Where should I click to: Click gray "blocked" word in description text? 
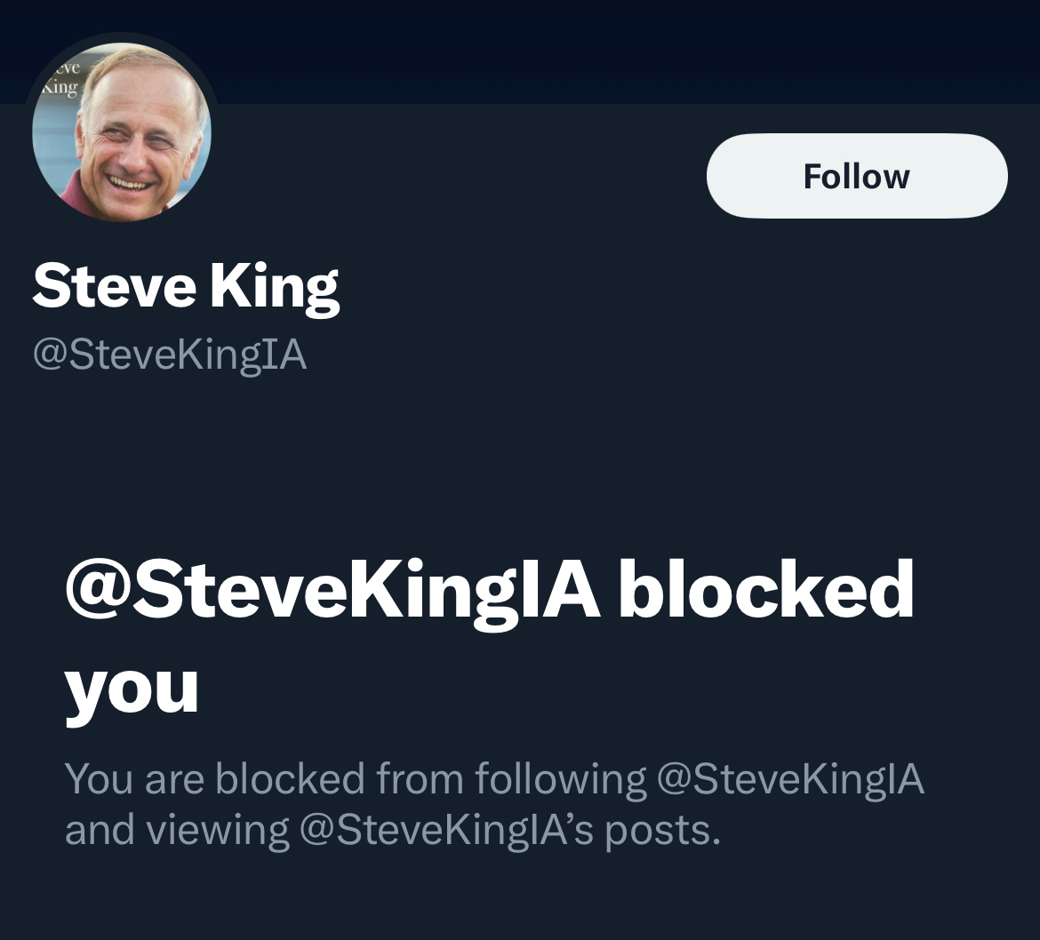[290, 779]
